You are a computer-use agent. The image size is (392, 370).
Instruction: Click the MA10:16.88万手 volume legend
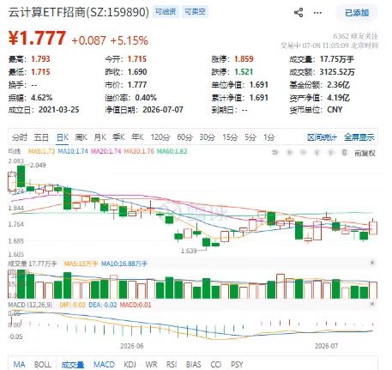click(124, 264)
